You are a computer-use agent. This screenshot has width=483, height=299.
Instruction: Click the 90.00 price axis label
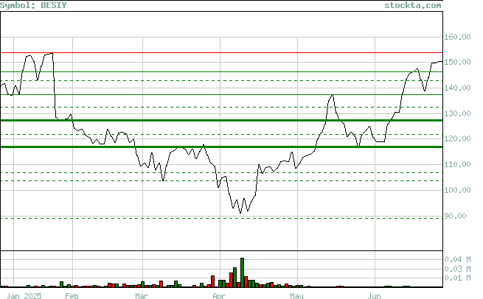(455, 216)
